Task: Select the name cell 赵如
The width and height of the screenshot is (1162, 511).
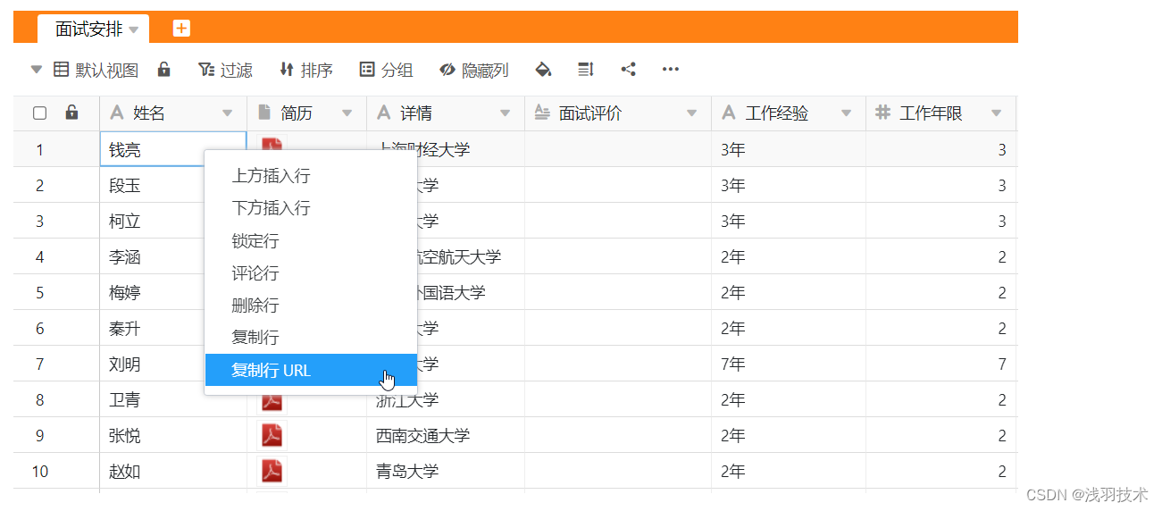Action: 173,471
